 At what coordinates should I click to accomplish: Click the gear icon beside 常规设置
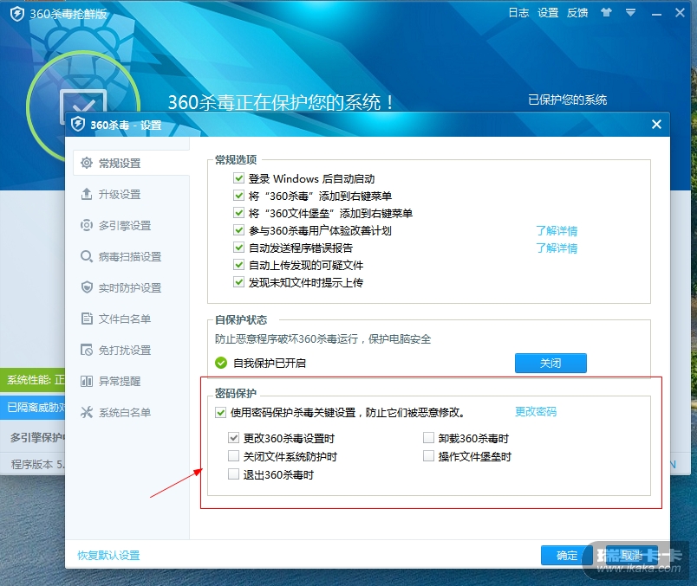coord(86,163)
